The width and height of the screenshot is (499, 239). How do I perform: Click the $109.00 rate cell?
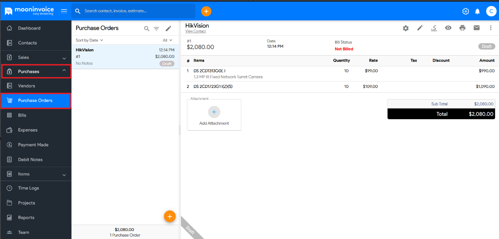click(x=370, y=86)
